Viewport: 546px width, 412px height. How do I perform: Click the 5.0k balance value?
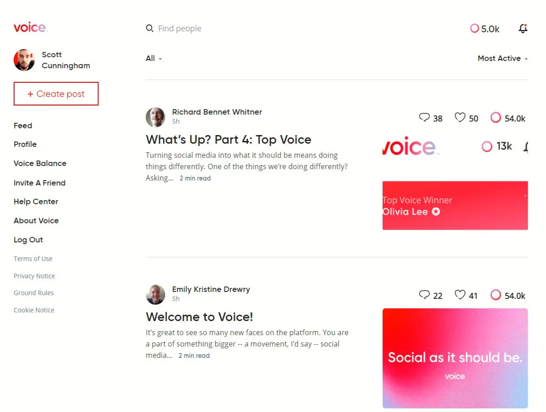[490, 29]
